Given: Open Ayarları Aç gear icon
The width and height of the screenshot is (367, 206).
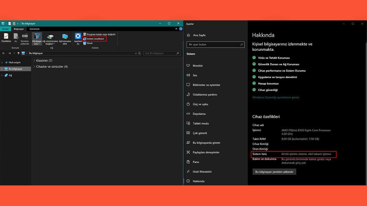Looking at the screenshot, I should [78, 38].
